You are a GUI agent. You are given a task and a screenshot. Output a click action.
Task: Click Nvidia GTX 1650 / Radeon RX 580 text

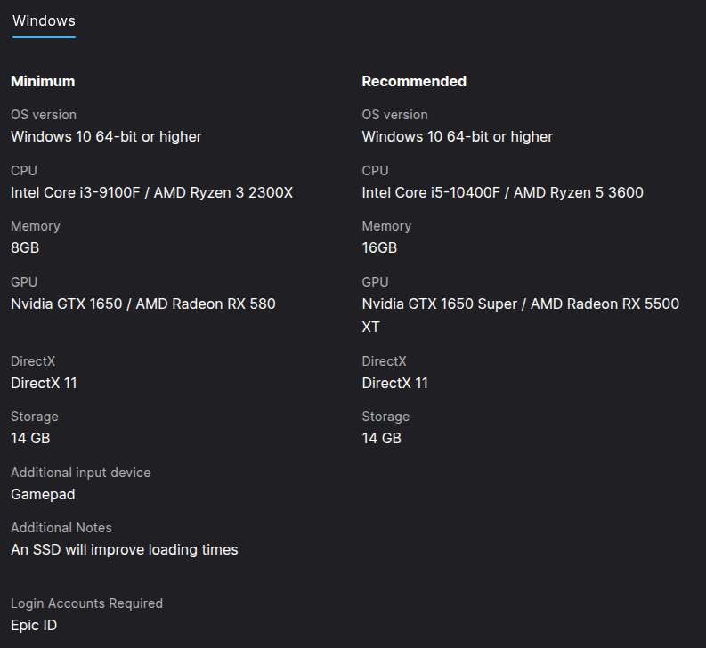coord(142,304)
